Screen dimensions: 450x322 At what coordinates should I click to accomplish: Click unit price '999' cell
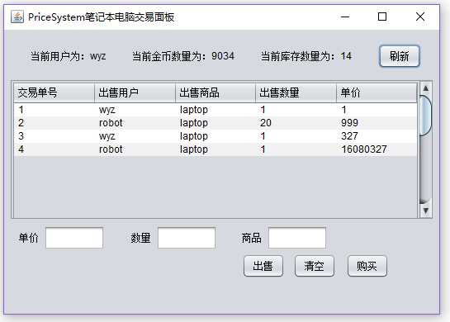coord(377,123)
